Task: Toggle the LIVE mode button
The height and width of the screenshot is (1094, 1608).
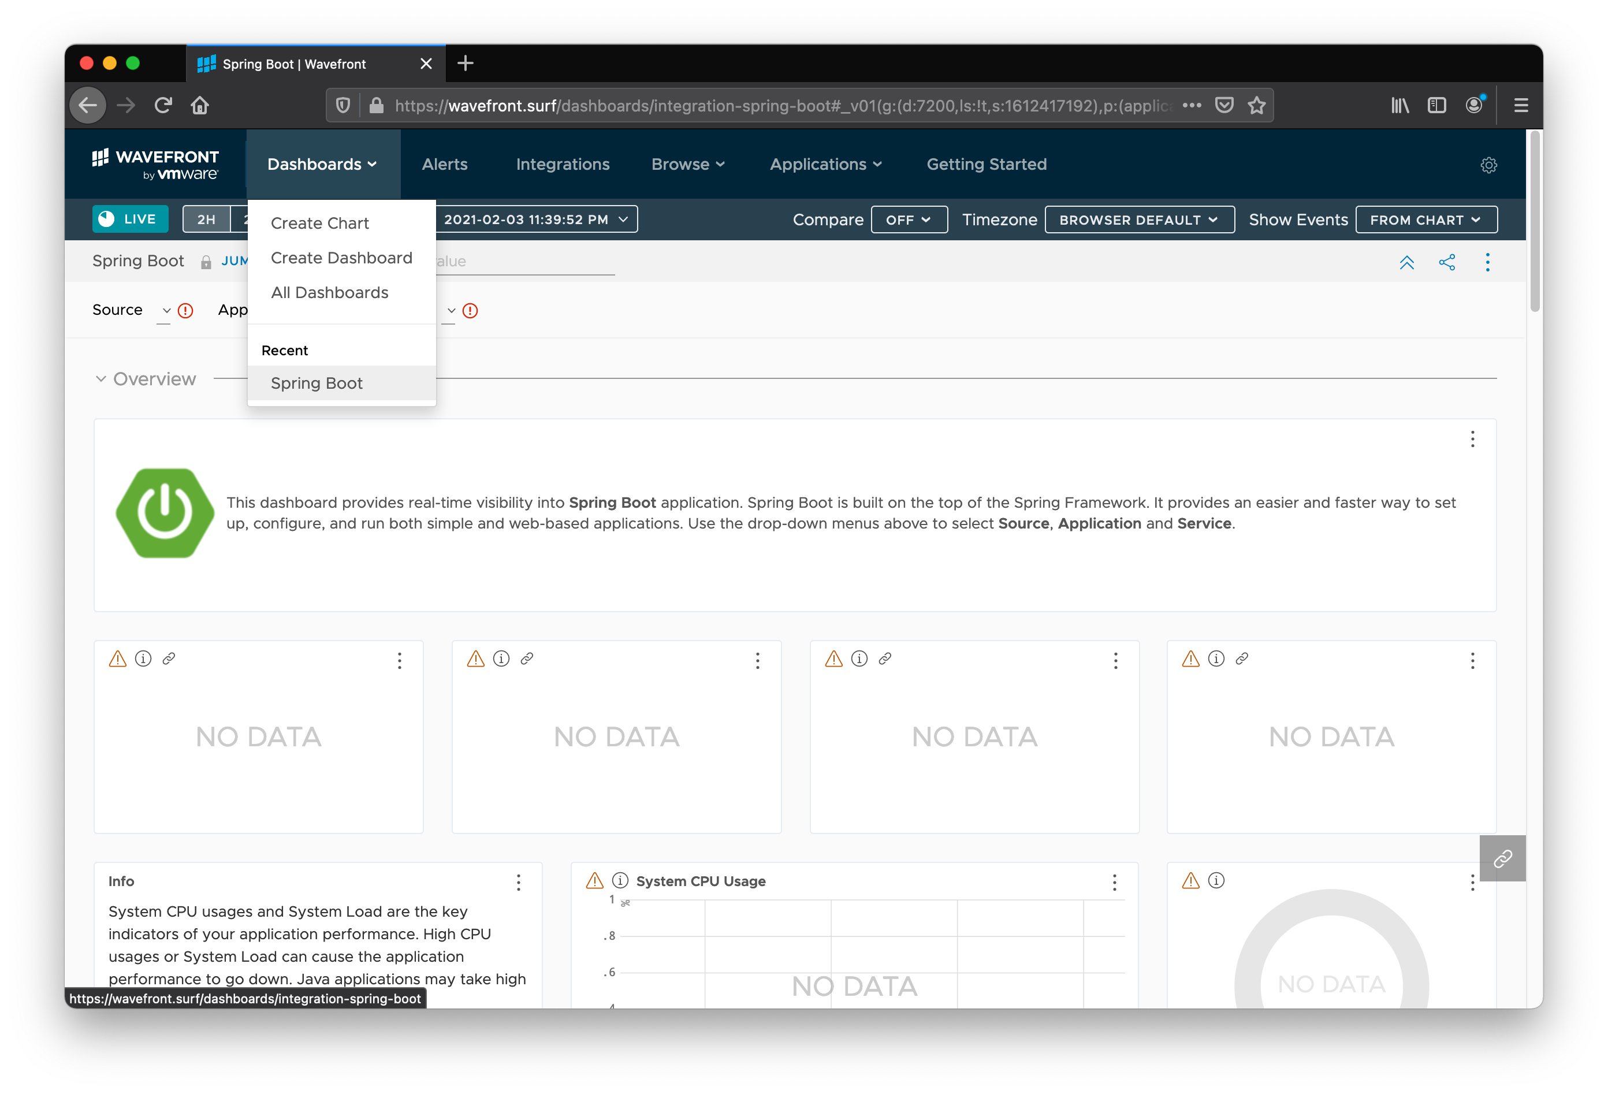Action: click(x=130, y=219)
